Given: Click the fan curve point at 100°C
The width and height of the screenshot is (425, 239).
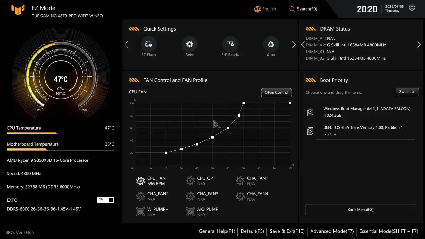Looking at the screenshot, I should (x=290, y=103).
